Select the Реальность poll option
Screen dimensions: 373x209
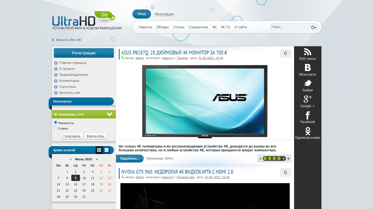56,122
